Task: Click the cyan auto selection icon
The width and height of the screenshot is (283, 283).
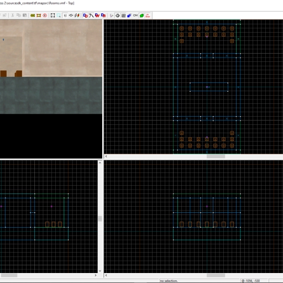Action: (x=59, y=15)
